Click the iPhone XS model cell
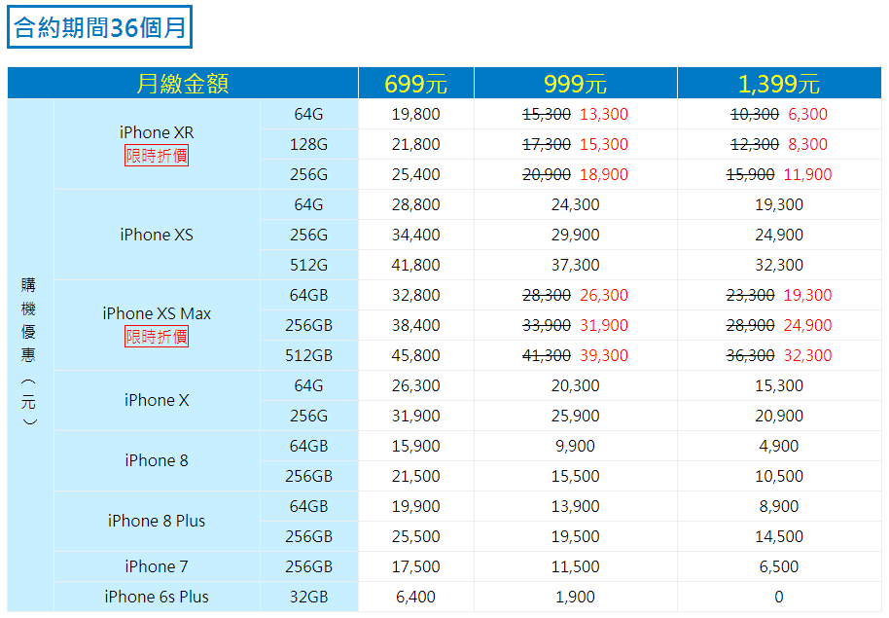The height and width of the screenshot is (618, 889). 157,235
